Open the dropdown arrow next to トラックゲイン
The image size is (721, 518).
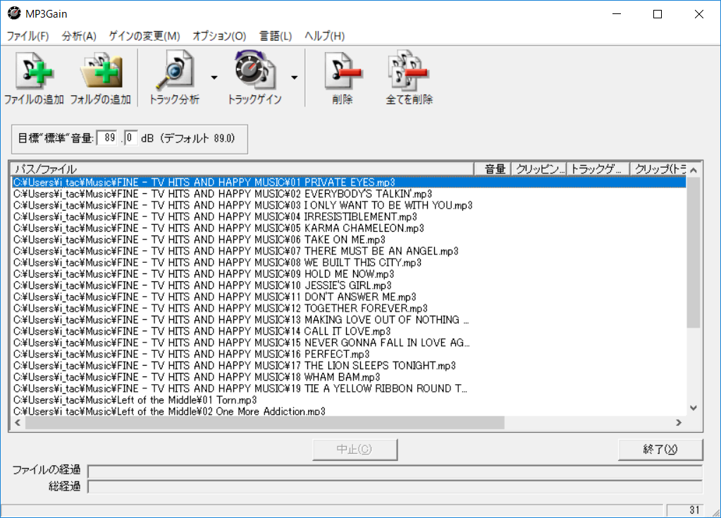[x=294, y=78]
